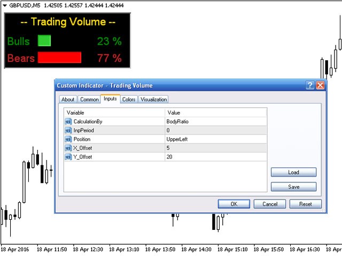
Task: Click the Y_Offset variable icon
Action: (x=68, y=157)
